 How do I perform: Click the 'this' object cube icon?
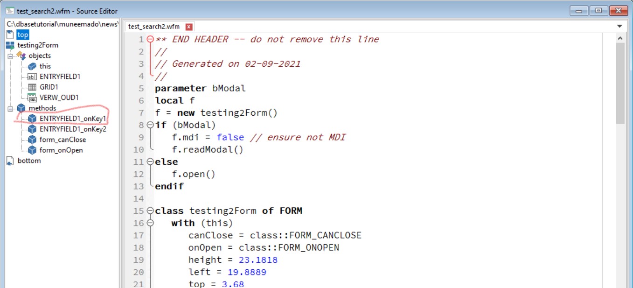32,66
